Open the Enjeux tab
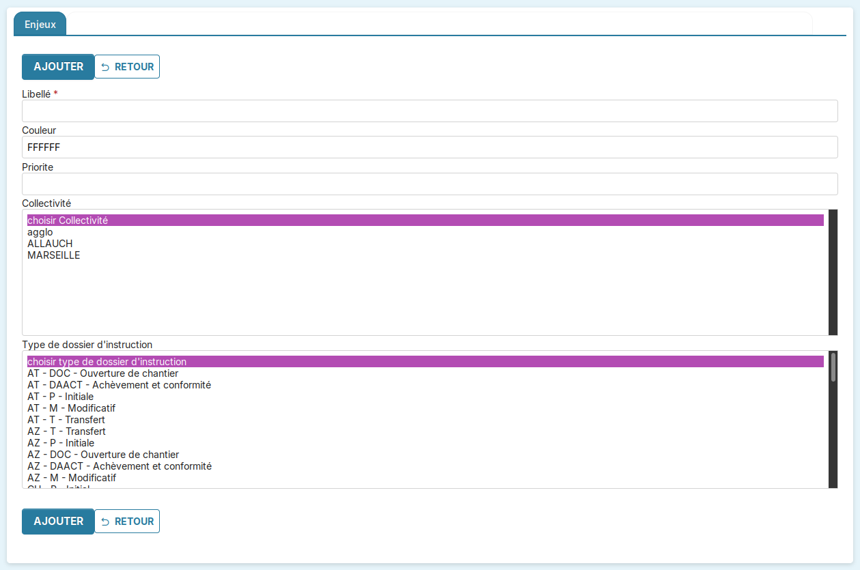The height and width of the screenshot is (570, 860). click(x=40, y=24)
